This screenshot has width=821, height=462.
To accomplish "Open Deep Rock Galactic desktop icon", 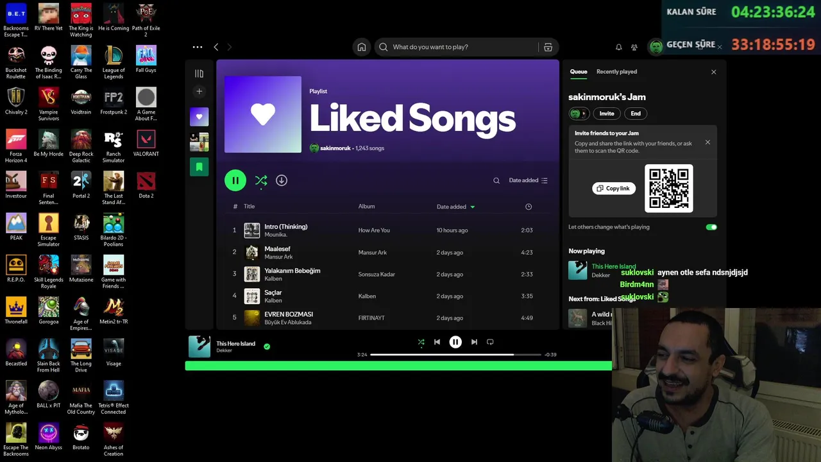I will [x=81, y=146].
